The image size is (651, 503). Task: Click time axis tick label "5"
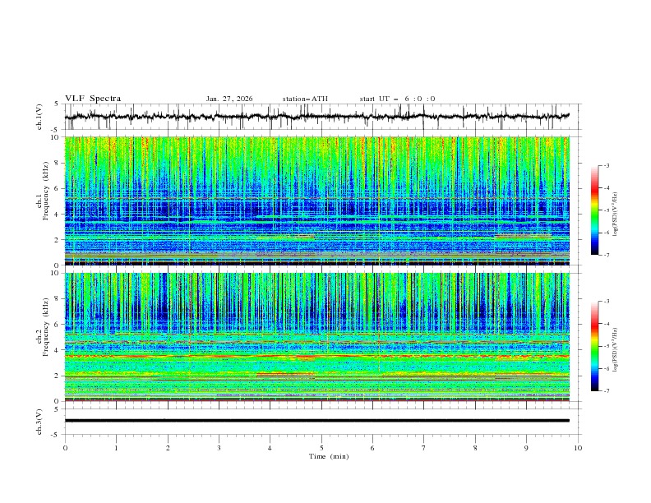tap(321, 448)
